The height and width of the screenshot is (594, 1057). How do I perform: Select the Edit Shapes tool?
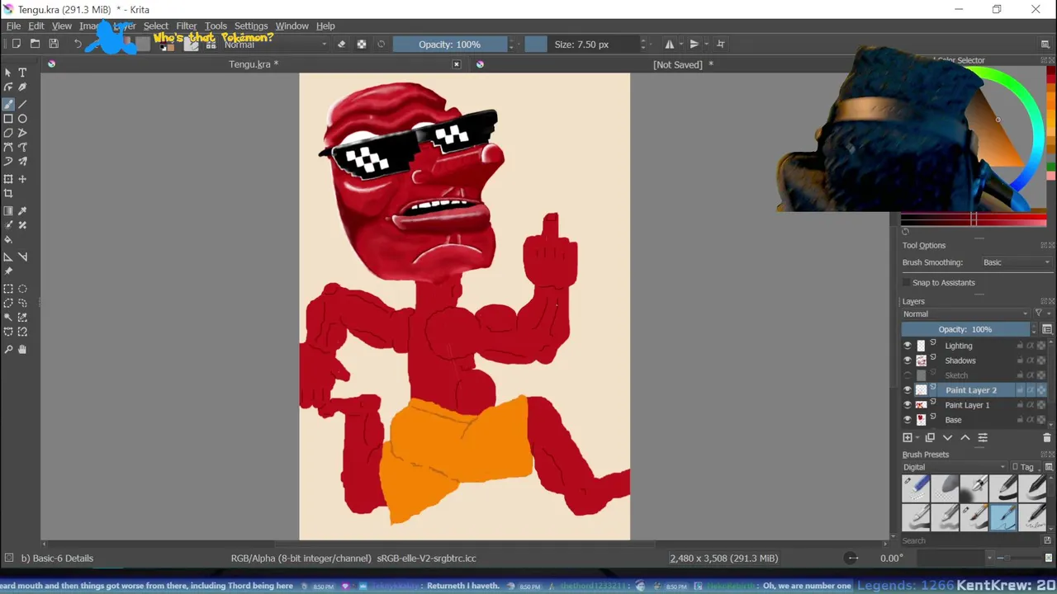(8, 87)
